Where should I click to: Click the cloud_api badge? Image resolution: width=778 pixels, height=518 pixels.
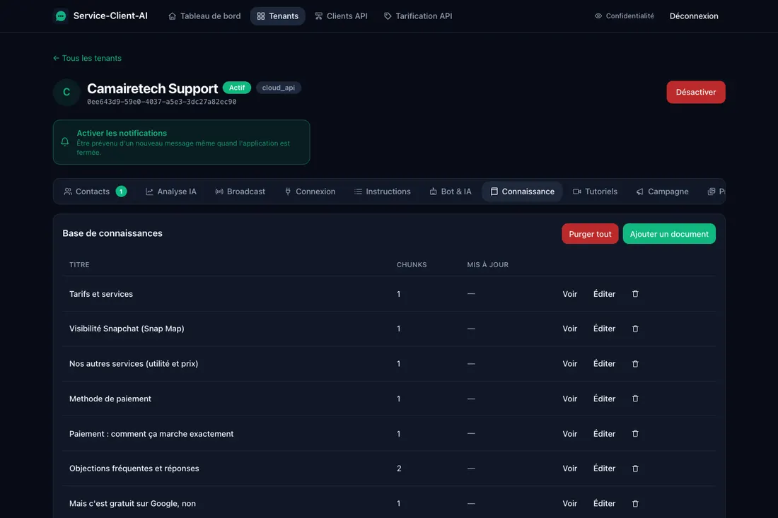point(279,88)
